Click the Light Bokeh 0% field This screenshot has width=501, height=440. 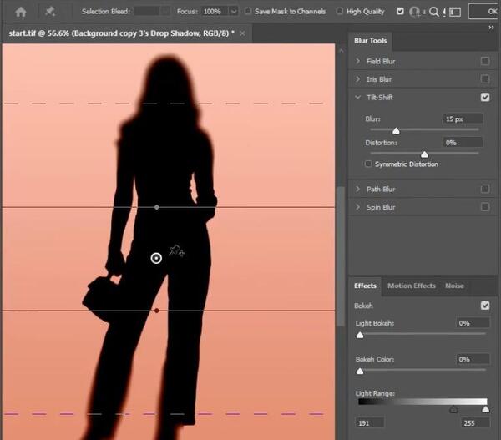click(473, 323)
